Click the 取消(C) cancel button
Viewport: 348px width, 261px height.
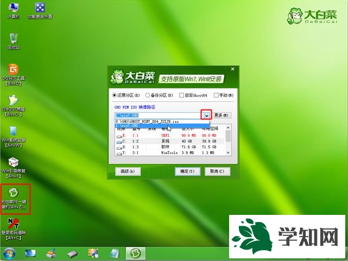tap(217, 171)
